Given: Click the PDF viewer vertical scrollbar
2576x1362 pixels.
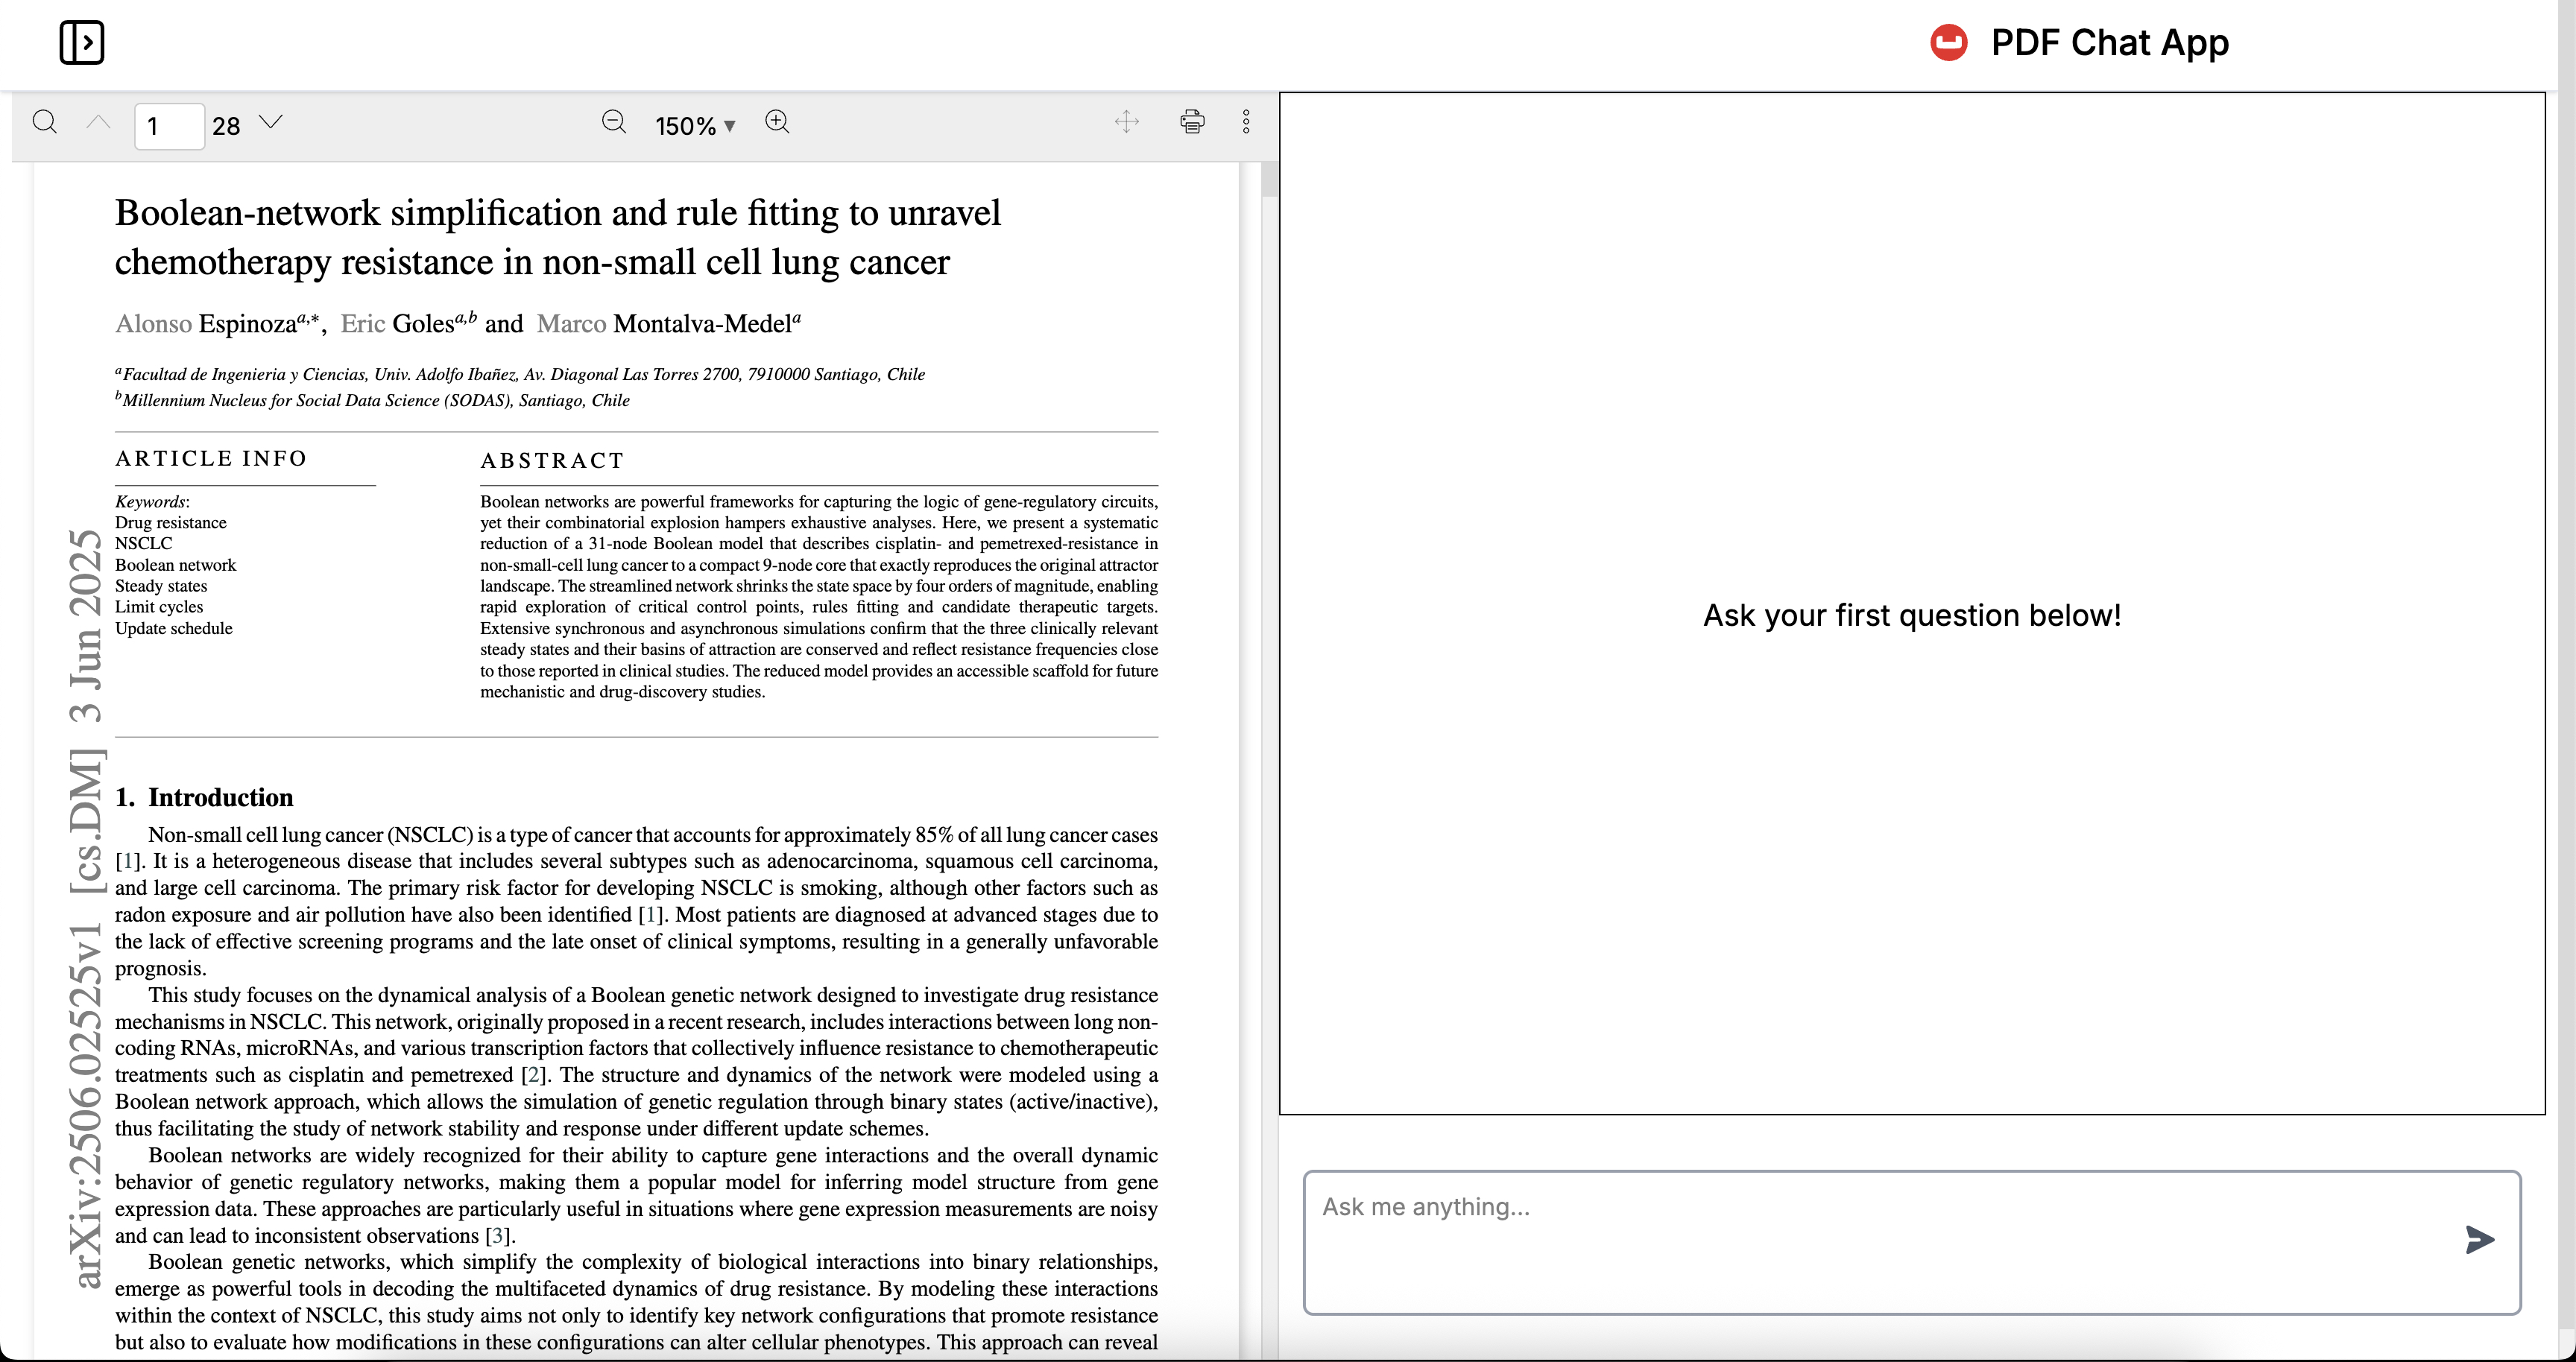Looking at the screenshot, I should tap(1269, 180).
